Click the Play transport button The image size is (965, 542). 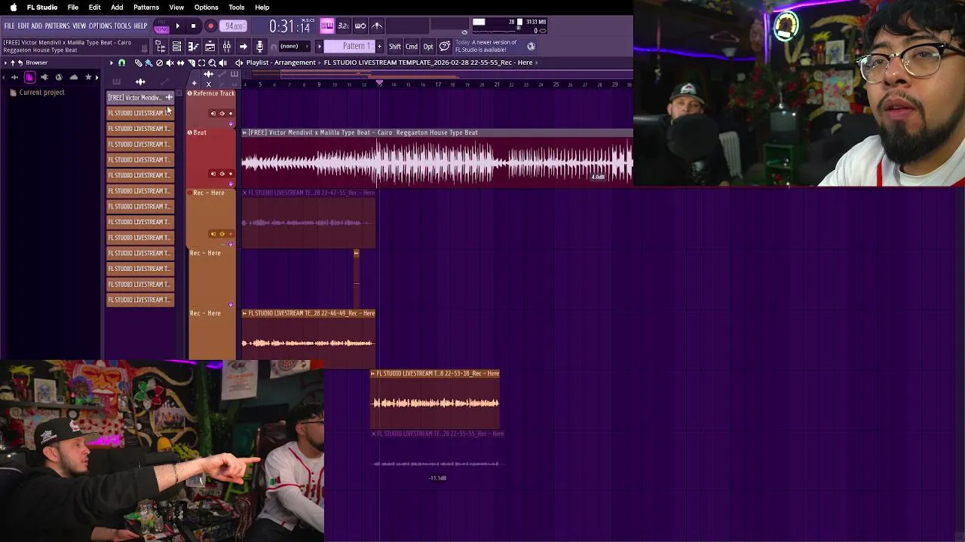click(177, 26)
